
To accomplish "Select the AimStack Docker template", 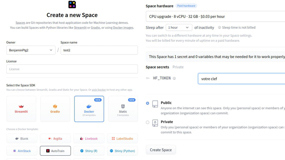I will click(22, 151).
